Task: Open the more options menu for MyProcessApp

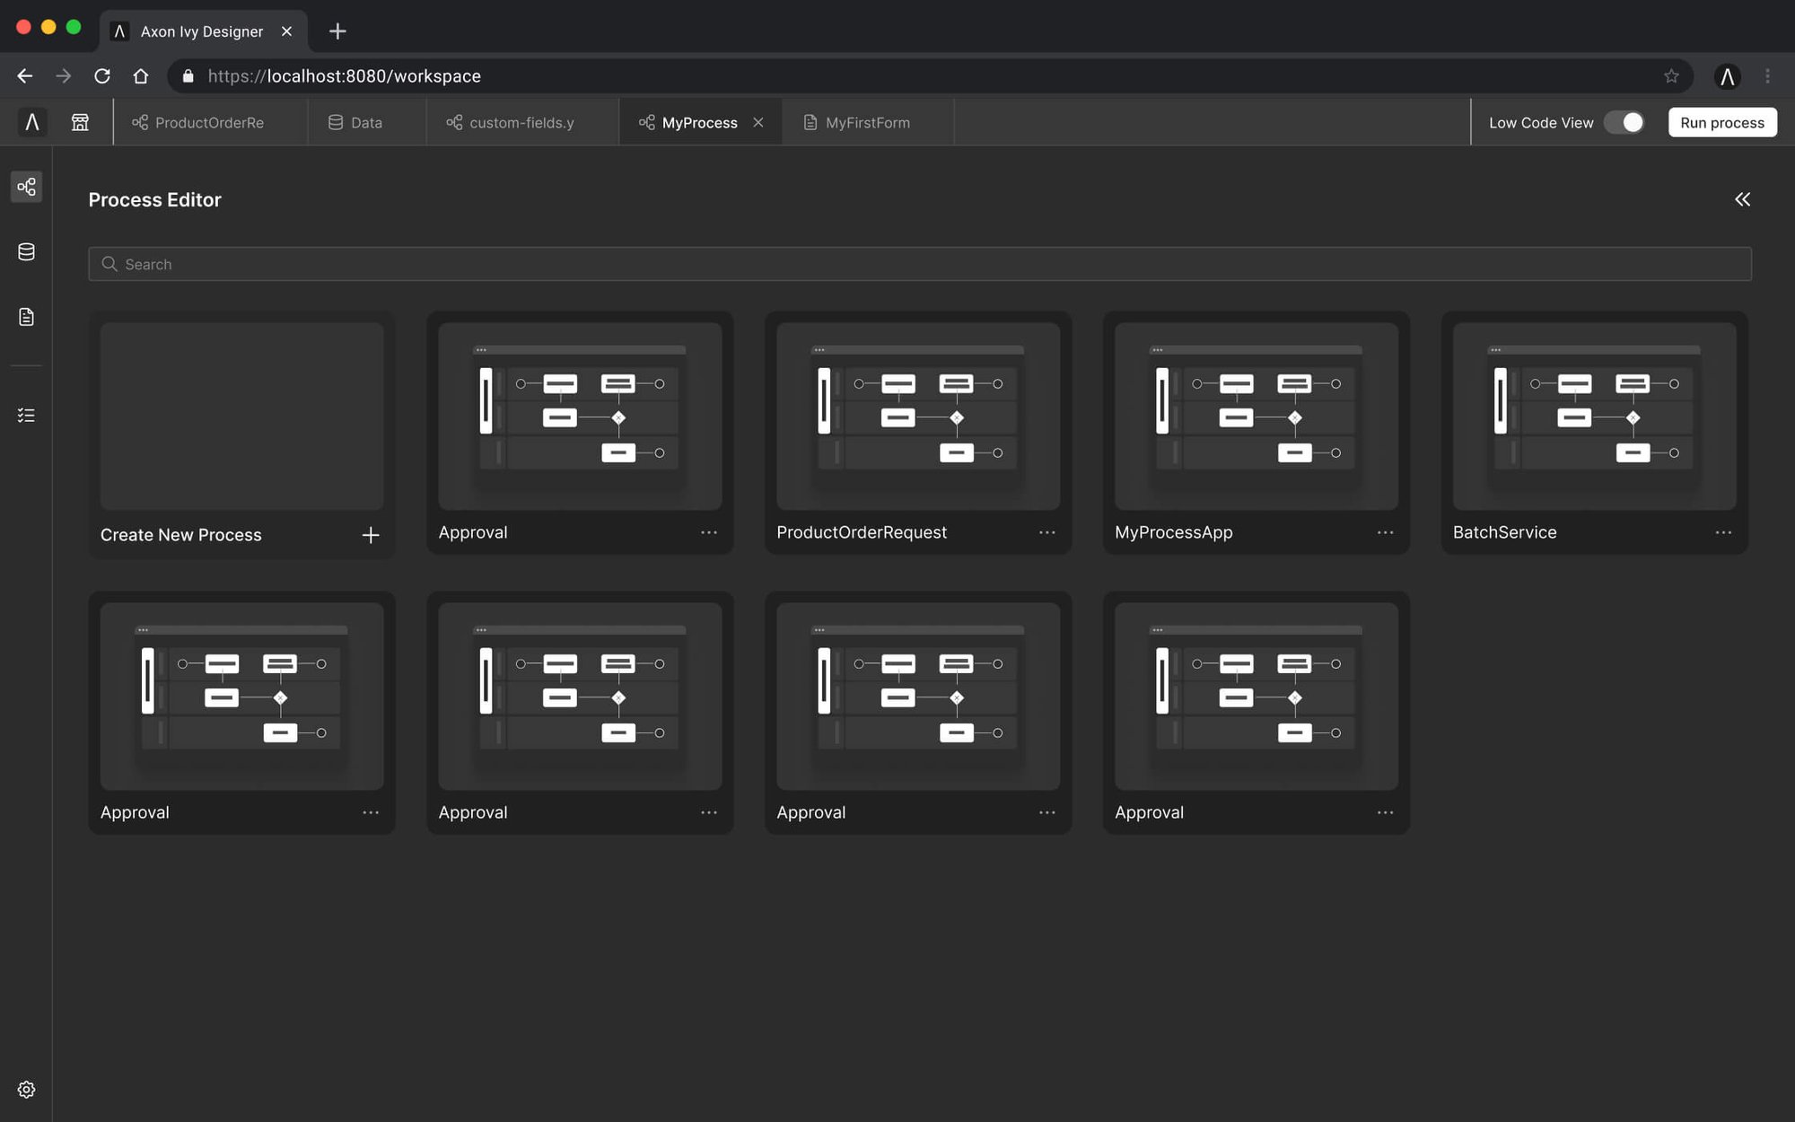Action: (1386, 532)
